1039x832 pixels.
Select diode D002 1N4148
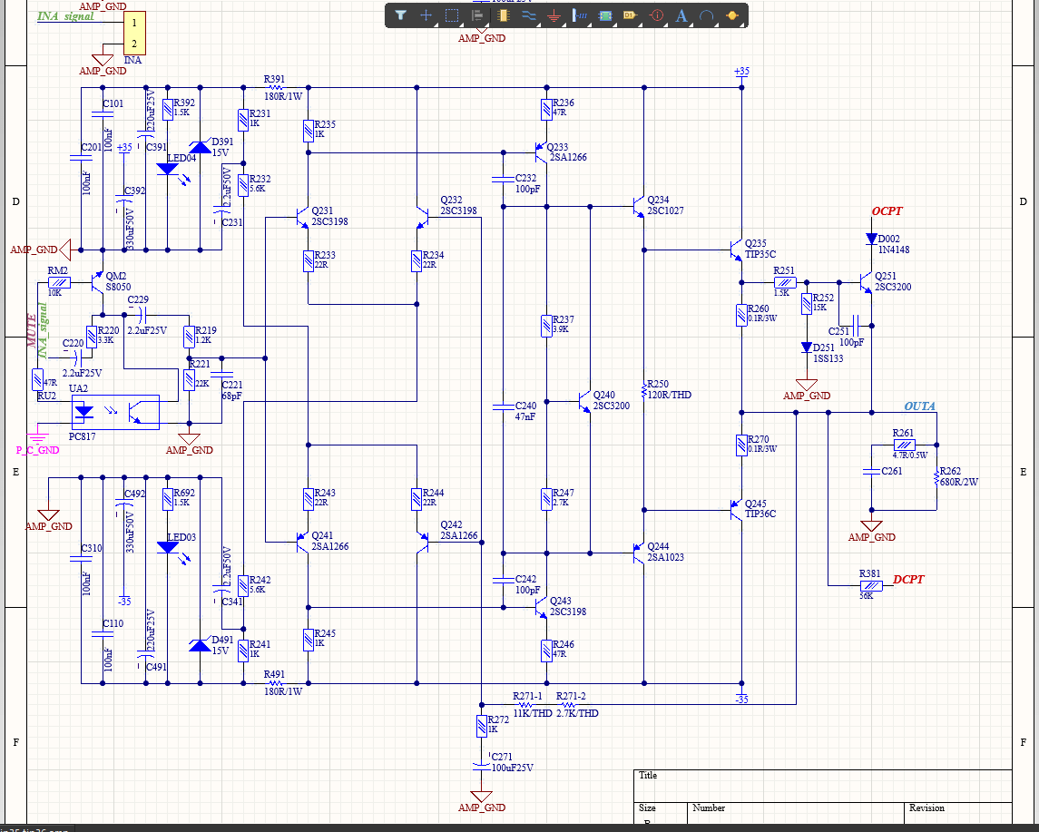click(x=871, y=239)
